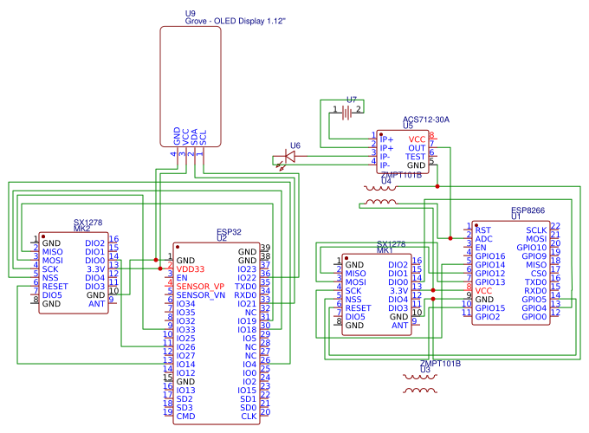This screenshot has width=589, height=433.
Task: Click the GPIO0 pin on ESP8266
Action: (534, 317)
